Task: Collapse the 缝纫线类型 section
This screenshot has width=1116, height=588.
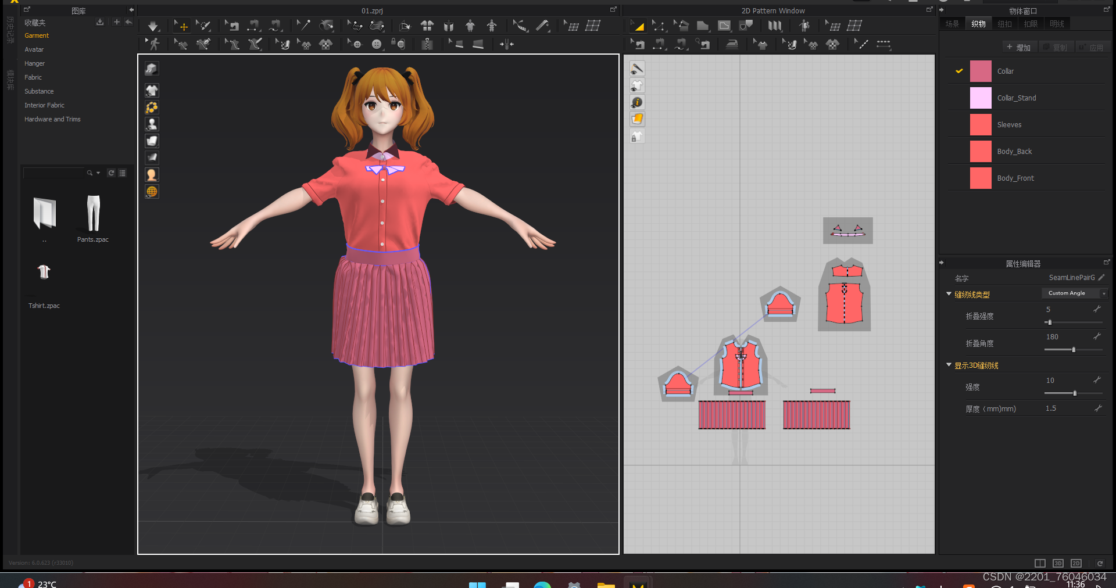Action: point(949,295)
